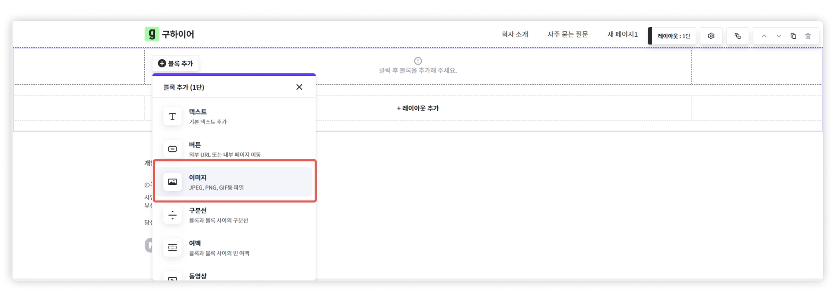This screenshot has height=298, width=835.
Task: Add a 버튼 block
Action: click(x=234, y=149)
